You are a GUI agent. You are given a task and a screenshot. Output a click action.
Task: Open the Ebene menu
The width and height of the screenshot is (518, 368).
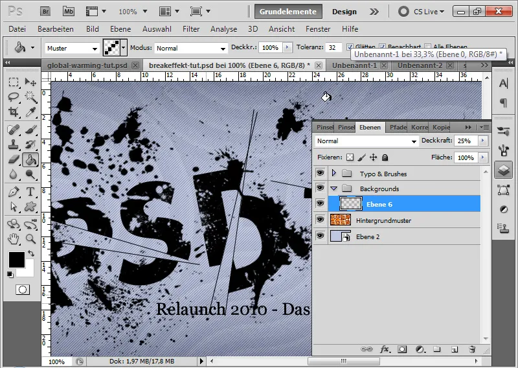click(x=120, y=29)
